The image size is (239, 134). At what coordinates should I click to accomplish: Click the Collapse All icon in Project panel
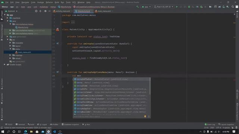tap(40, 11)
